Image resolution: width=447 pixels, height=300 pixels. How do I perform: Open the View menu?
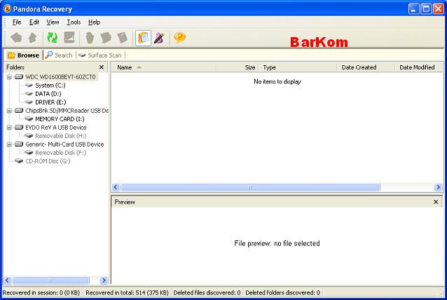pos(53,22)
